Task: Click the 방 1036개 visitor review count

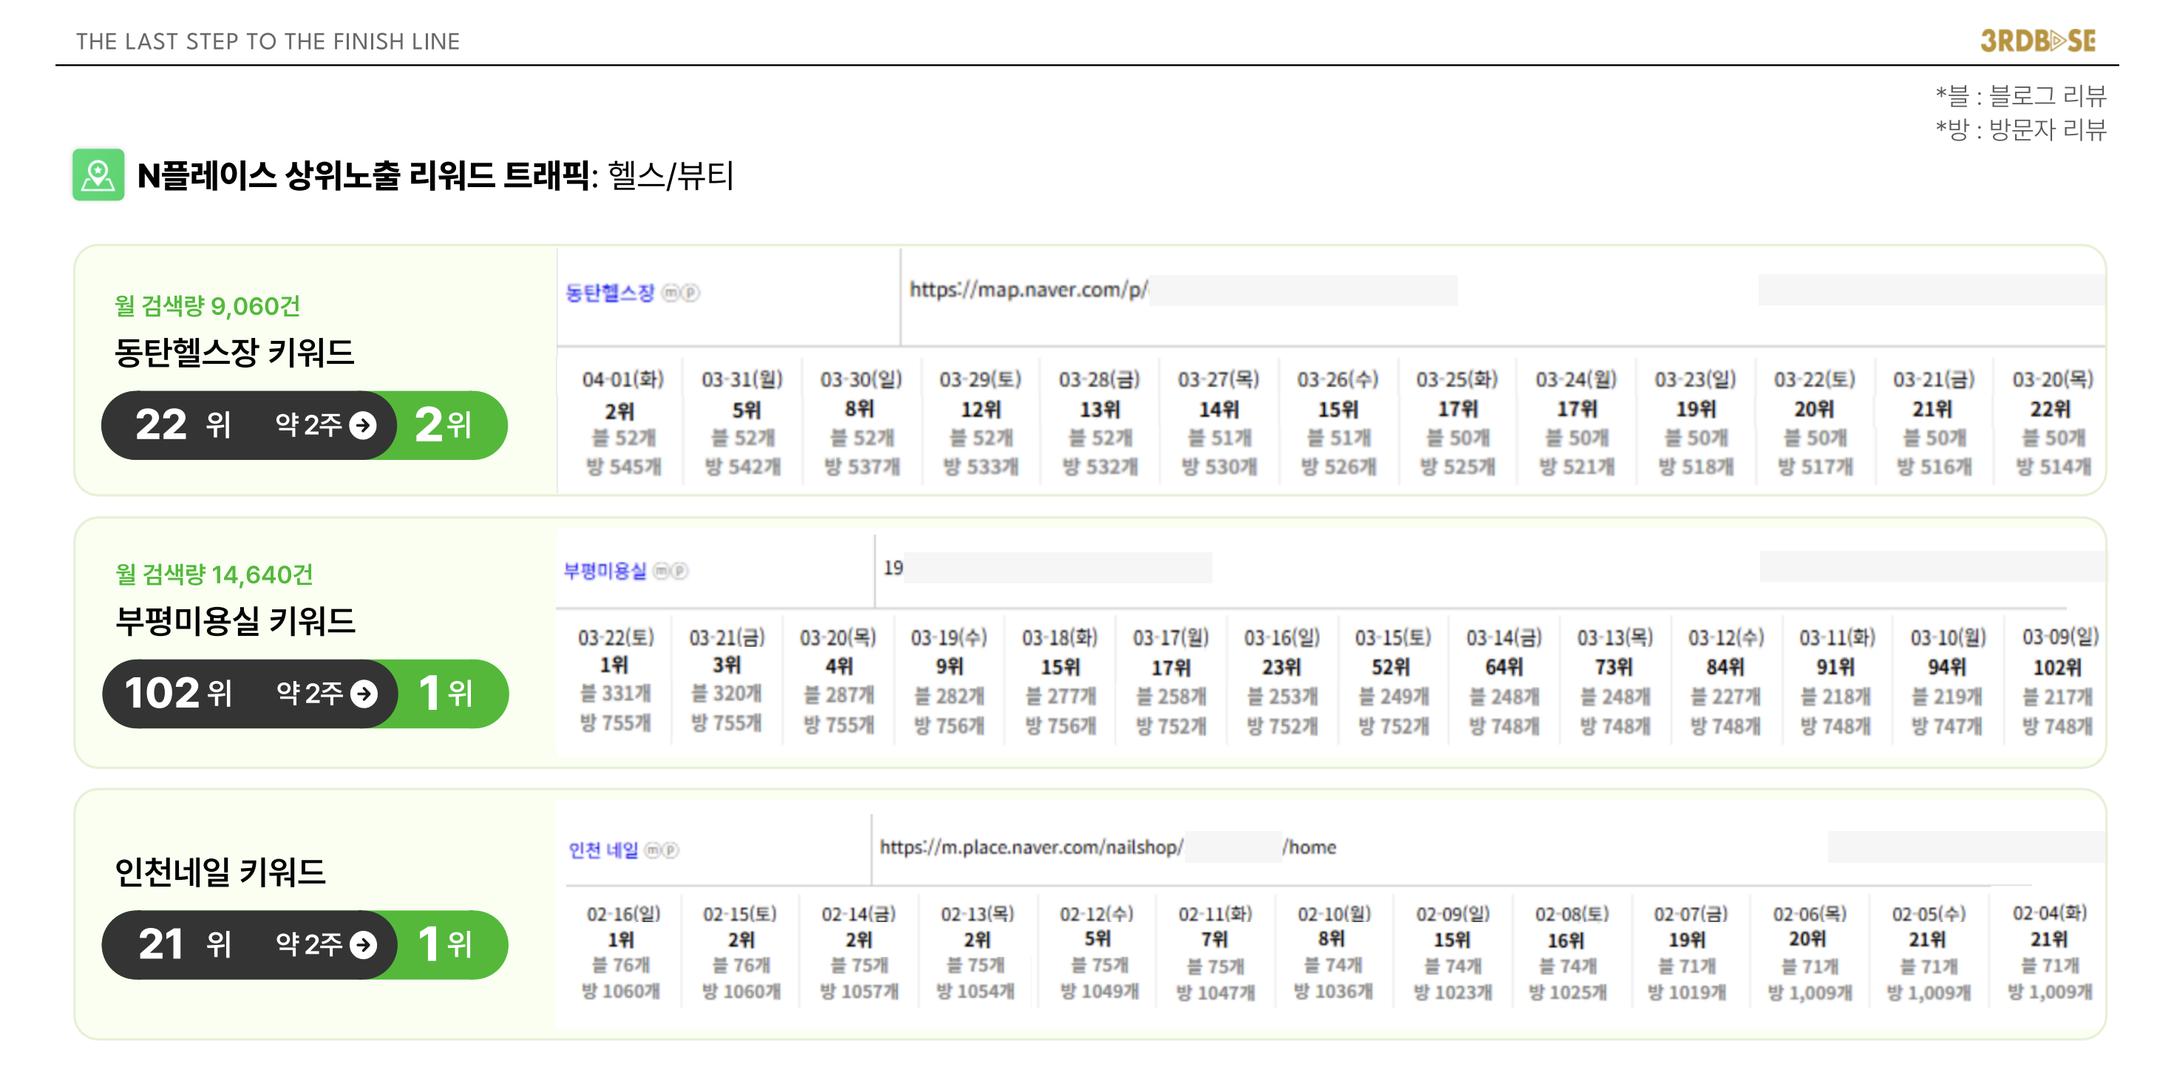Action: click(x=1334, y=992)
